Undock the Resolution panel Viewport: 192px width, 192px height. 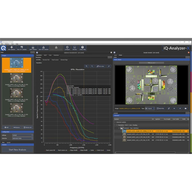(x=109, y=57)
